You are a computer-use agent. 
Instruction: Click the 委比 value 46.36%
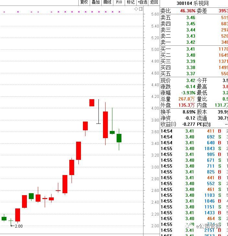(x=188, y=11)
